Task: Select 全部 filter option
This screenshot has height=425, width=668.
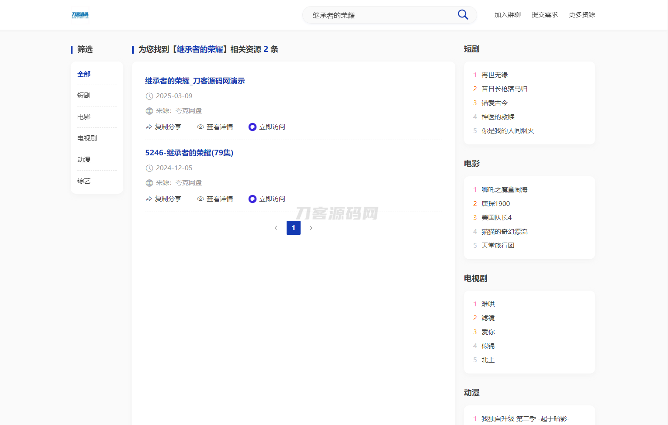Action: [84, 74]
